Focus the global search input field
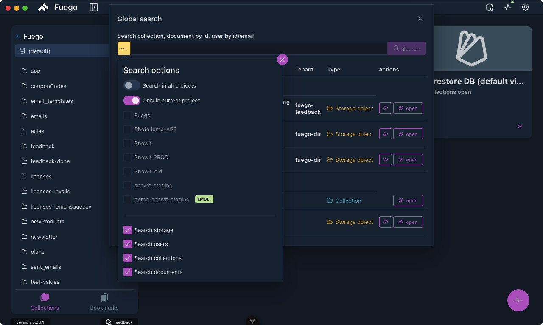Viewport: 543px width, 325px height. coord(259,48)
